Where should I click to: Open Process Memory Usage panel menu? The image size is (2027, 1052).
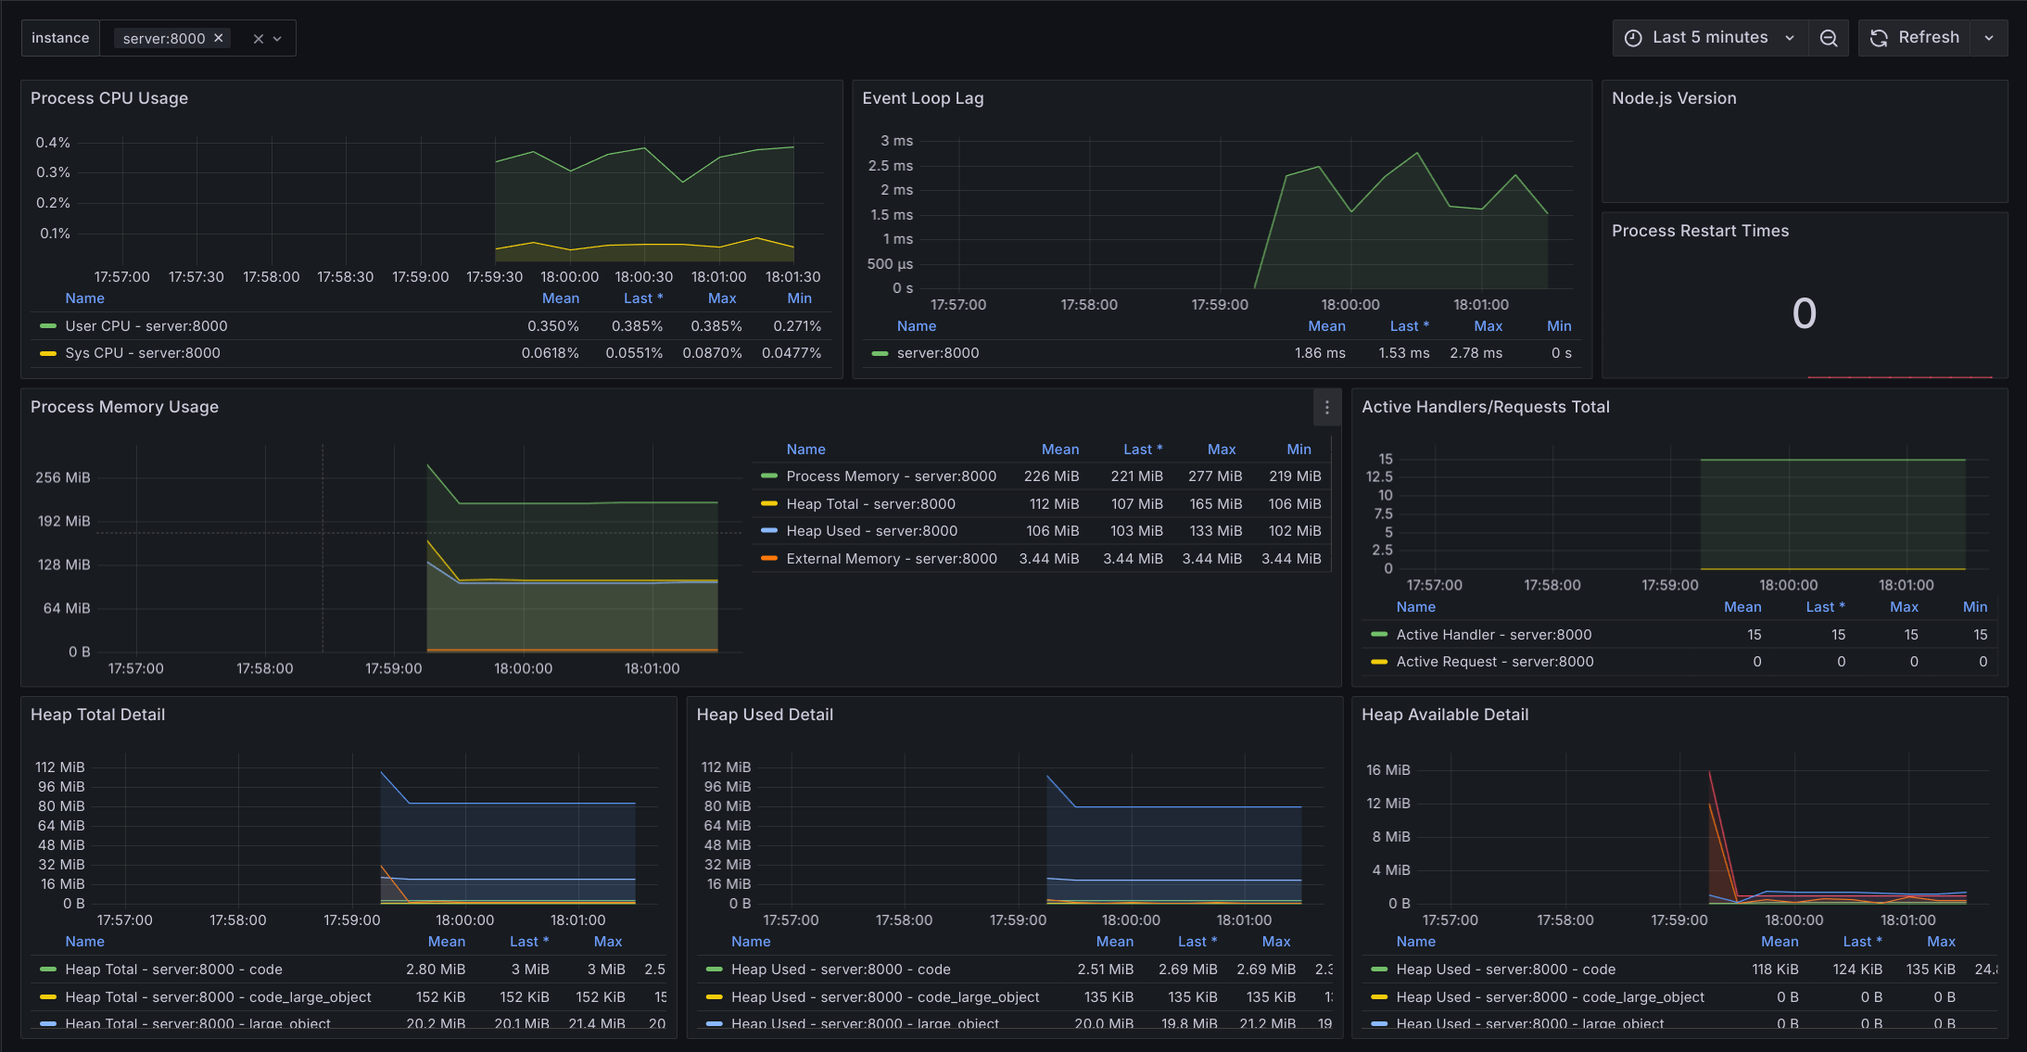tap(1326, 408)
